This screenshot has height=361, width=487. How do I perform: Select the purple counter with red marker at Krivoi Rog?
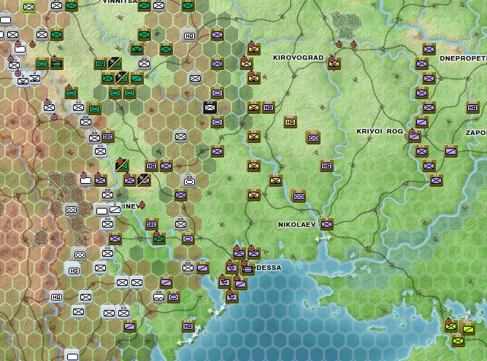[414, 136]
